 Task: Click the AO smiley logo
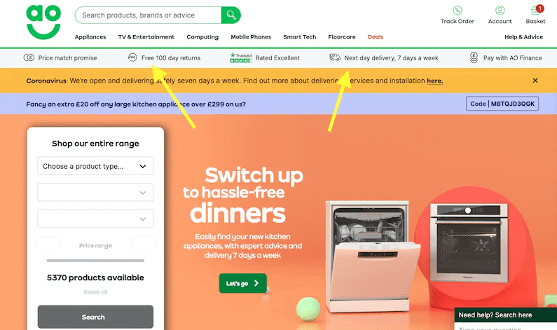(x=43, y=22)
